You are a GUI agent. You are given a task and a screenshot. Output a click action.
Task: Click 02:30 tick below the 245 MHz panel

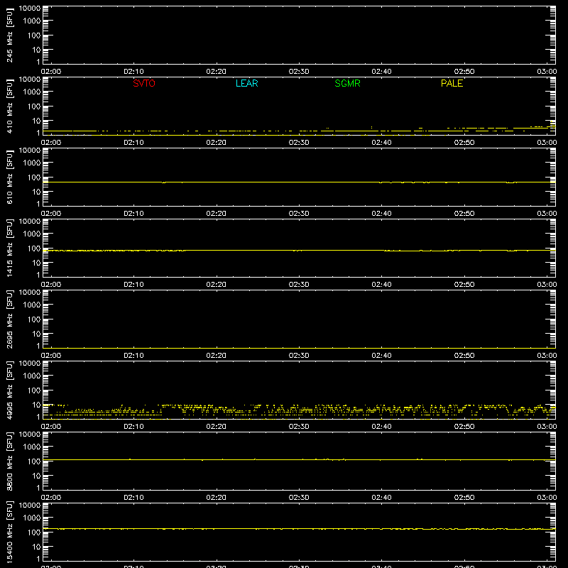click(299, 72)
